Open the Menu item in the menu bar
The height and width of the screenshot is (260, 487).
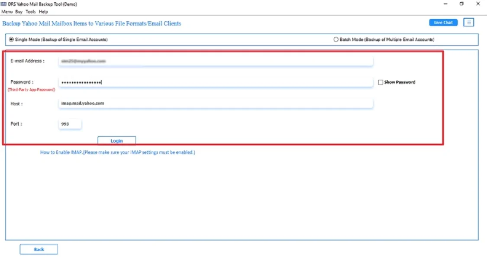pyautogui.click(x=6, y=12)
